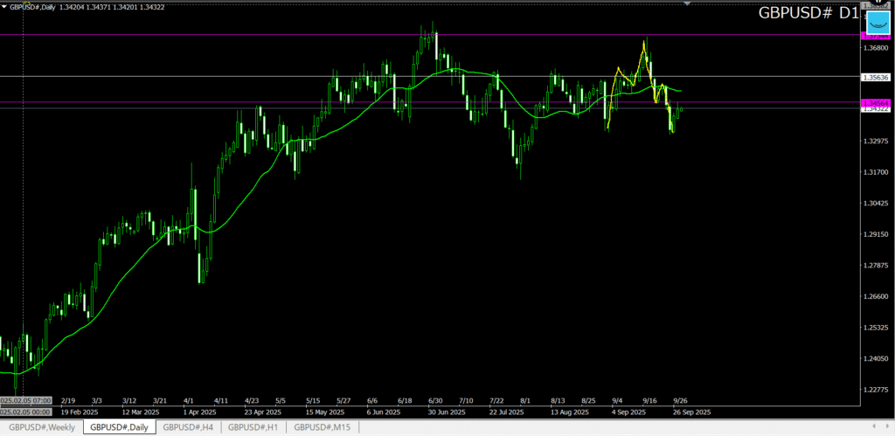Click the current price label 1.34322
The width and height of the screenshot is (895, 436).
pyautogui.click(x=876, y=109)
